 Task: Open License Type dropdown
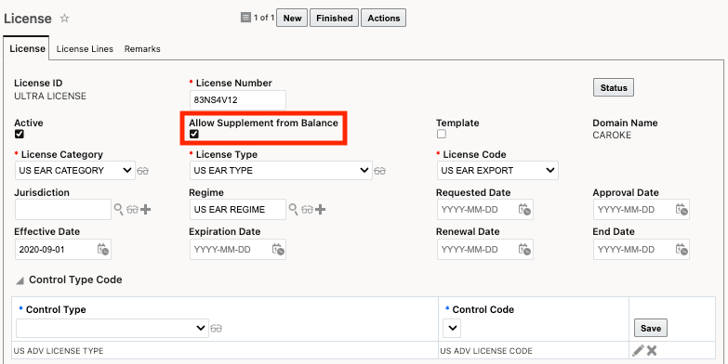tap(281, 170)
